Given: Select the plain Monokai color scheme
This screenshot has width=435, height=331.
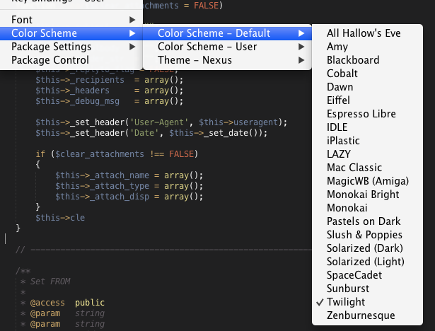Looking at the screenshot, I should 367,208.
